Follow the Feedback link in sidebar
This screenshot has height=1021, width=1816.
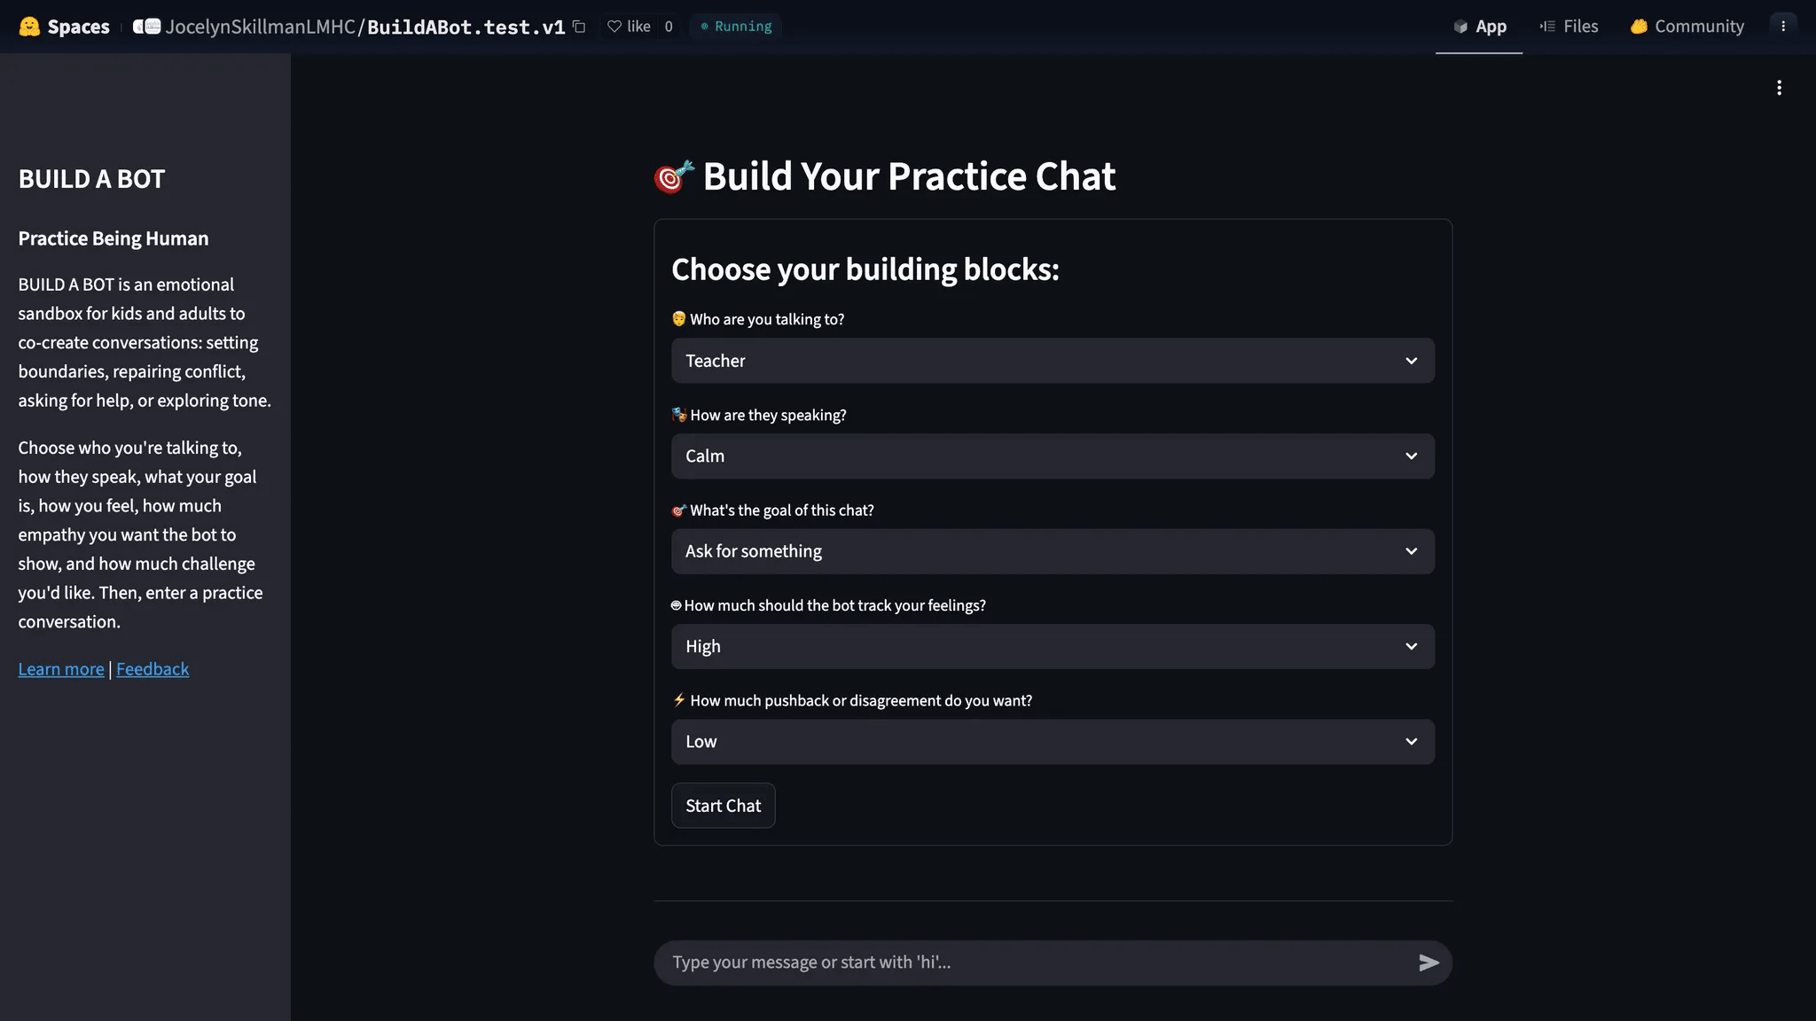point(153,669)
